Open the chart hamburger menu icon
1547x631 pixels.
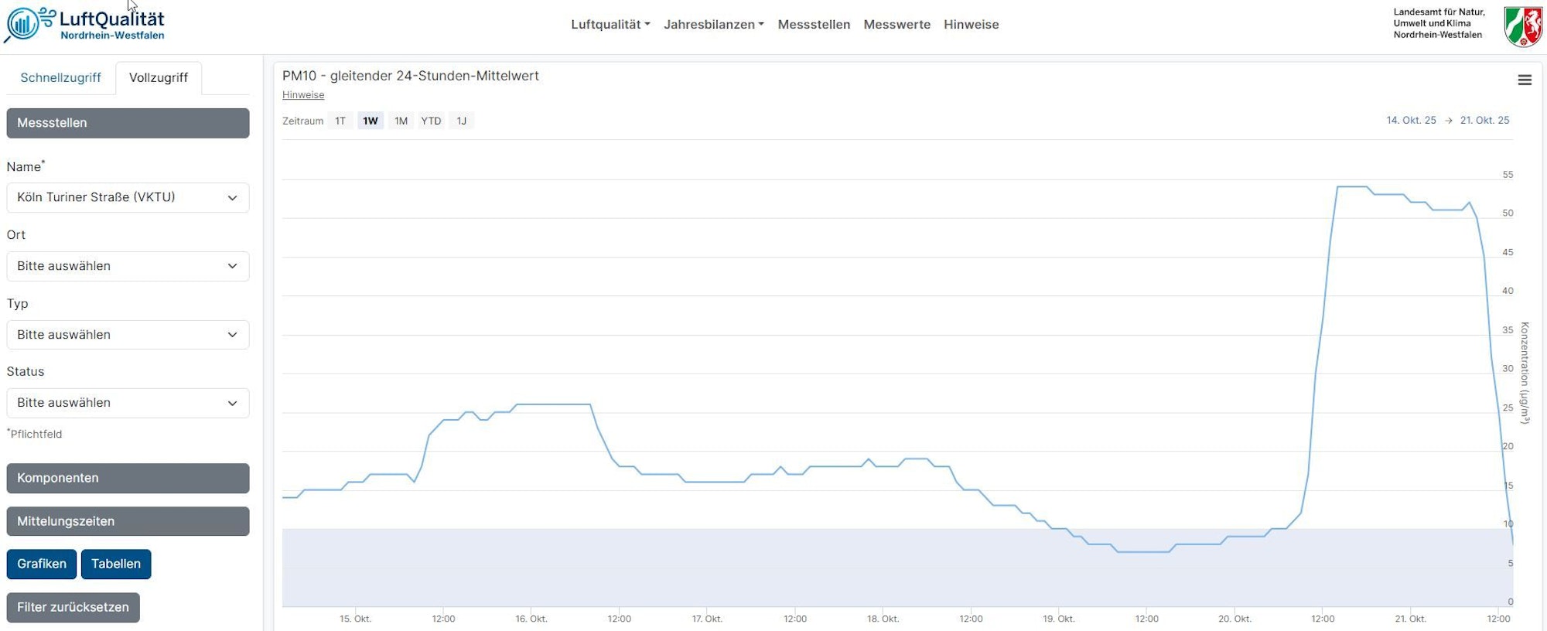[x=1524, y=80]
